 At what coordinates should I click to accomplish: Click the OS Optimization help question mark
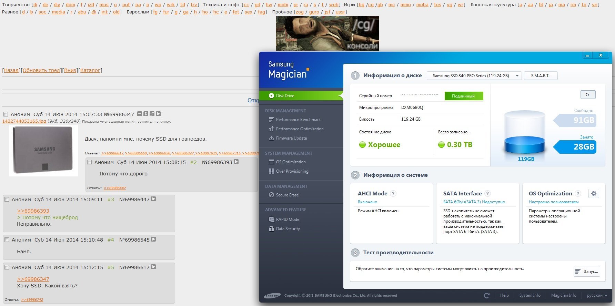[578, 194]
